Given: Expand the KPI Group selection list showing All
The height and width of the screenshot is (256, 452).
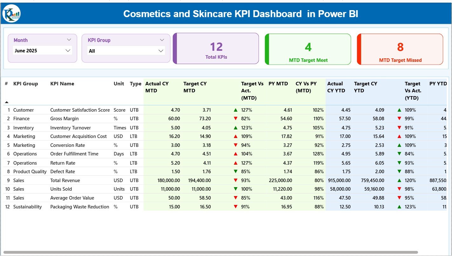Looking at the screenshot, I should pos(160,50).
